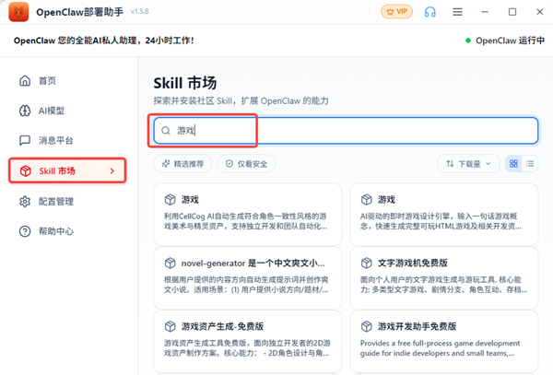Open the 下载量 sort dropdown

pyautogui.click(x=468, y=163)
